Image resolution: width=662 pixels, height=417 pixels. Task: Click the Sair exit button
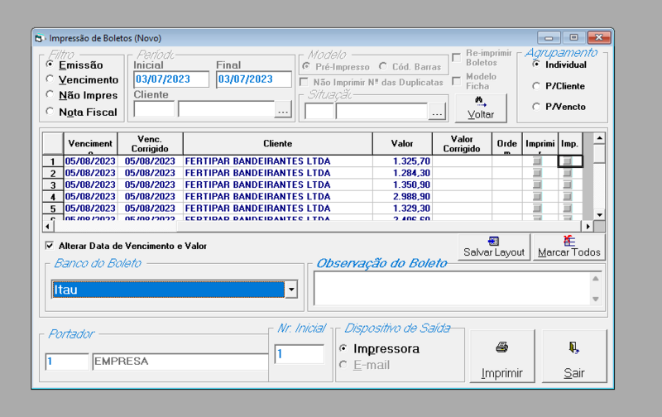coord(574,357)
